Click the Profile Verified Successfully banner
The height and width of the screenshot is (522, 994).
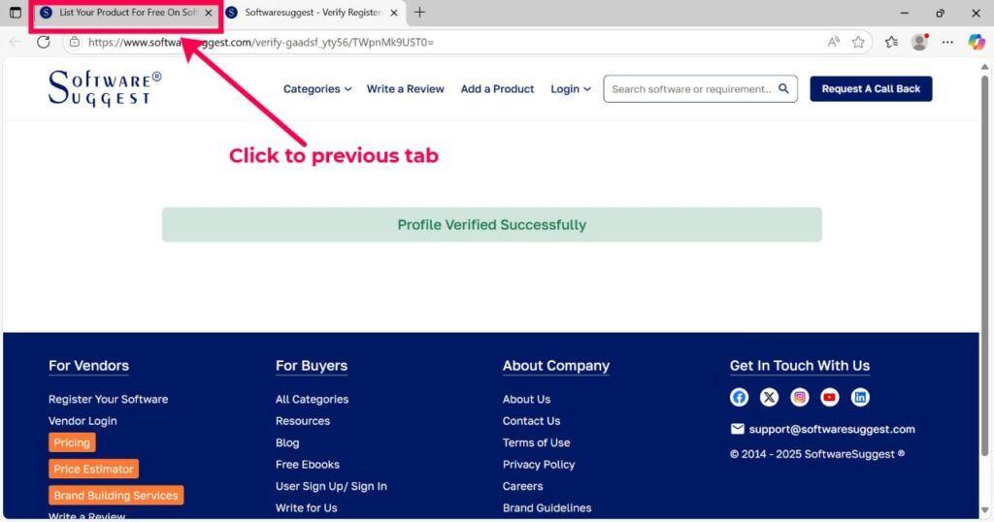492,224
